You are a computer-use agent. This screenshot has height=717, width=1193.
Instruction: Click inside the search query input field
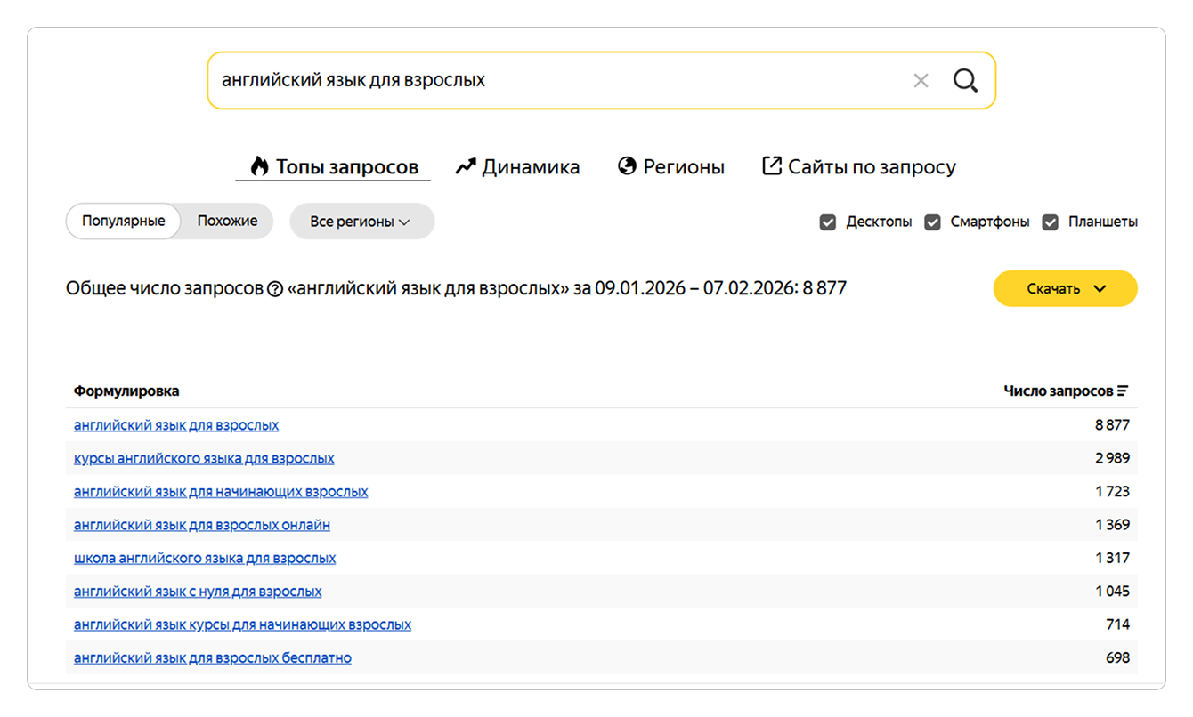click(552, 81)
